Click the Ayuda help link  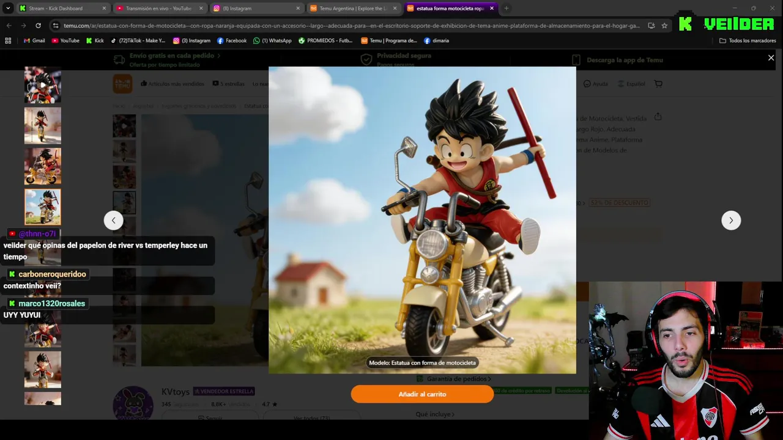596,84
